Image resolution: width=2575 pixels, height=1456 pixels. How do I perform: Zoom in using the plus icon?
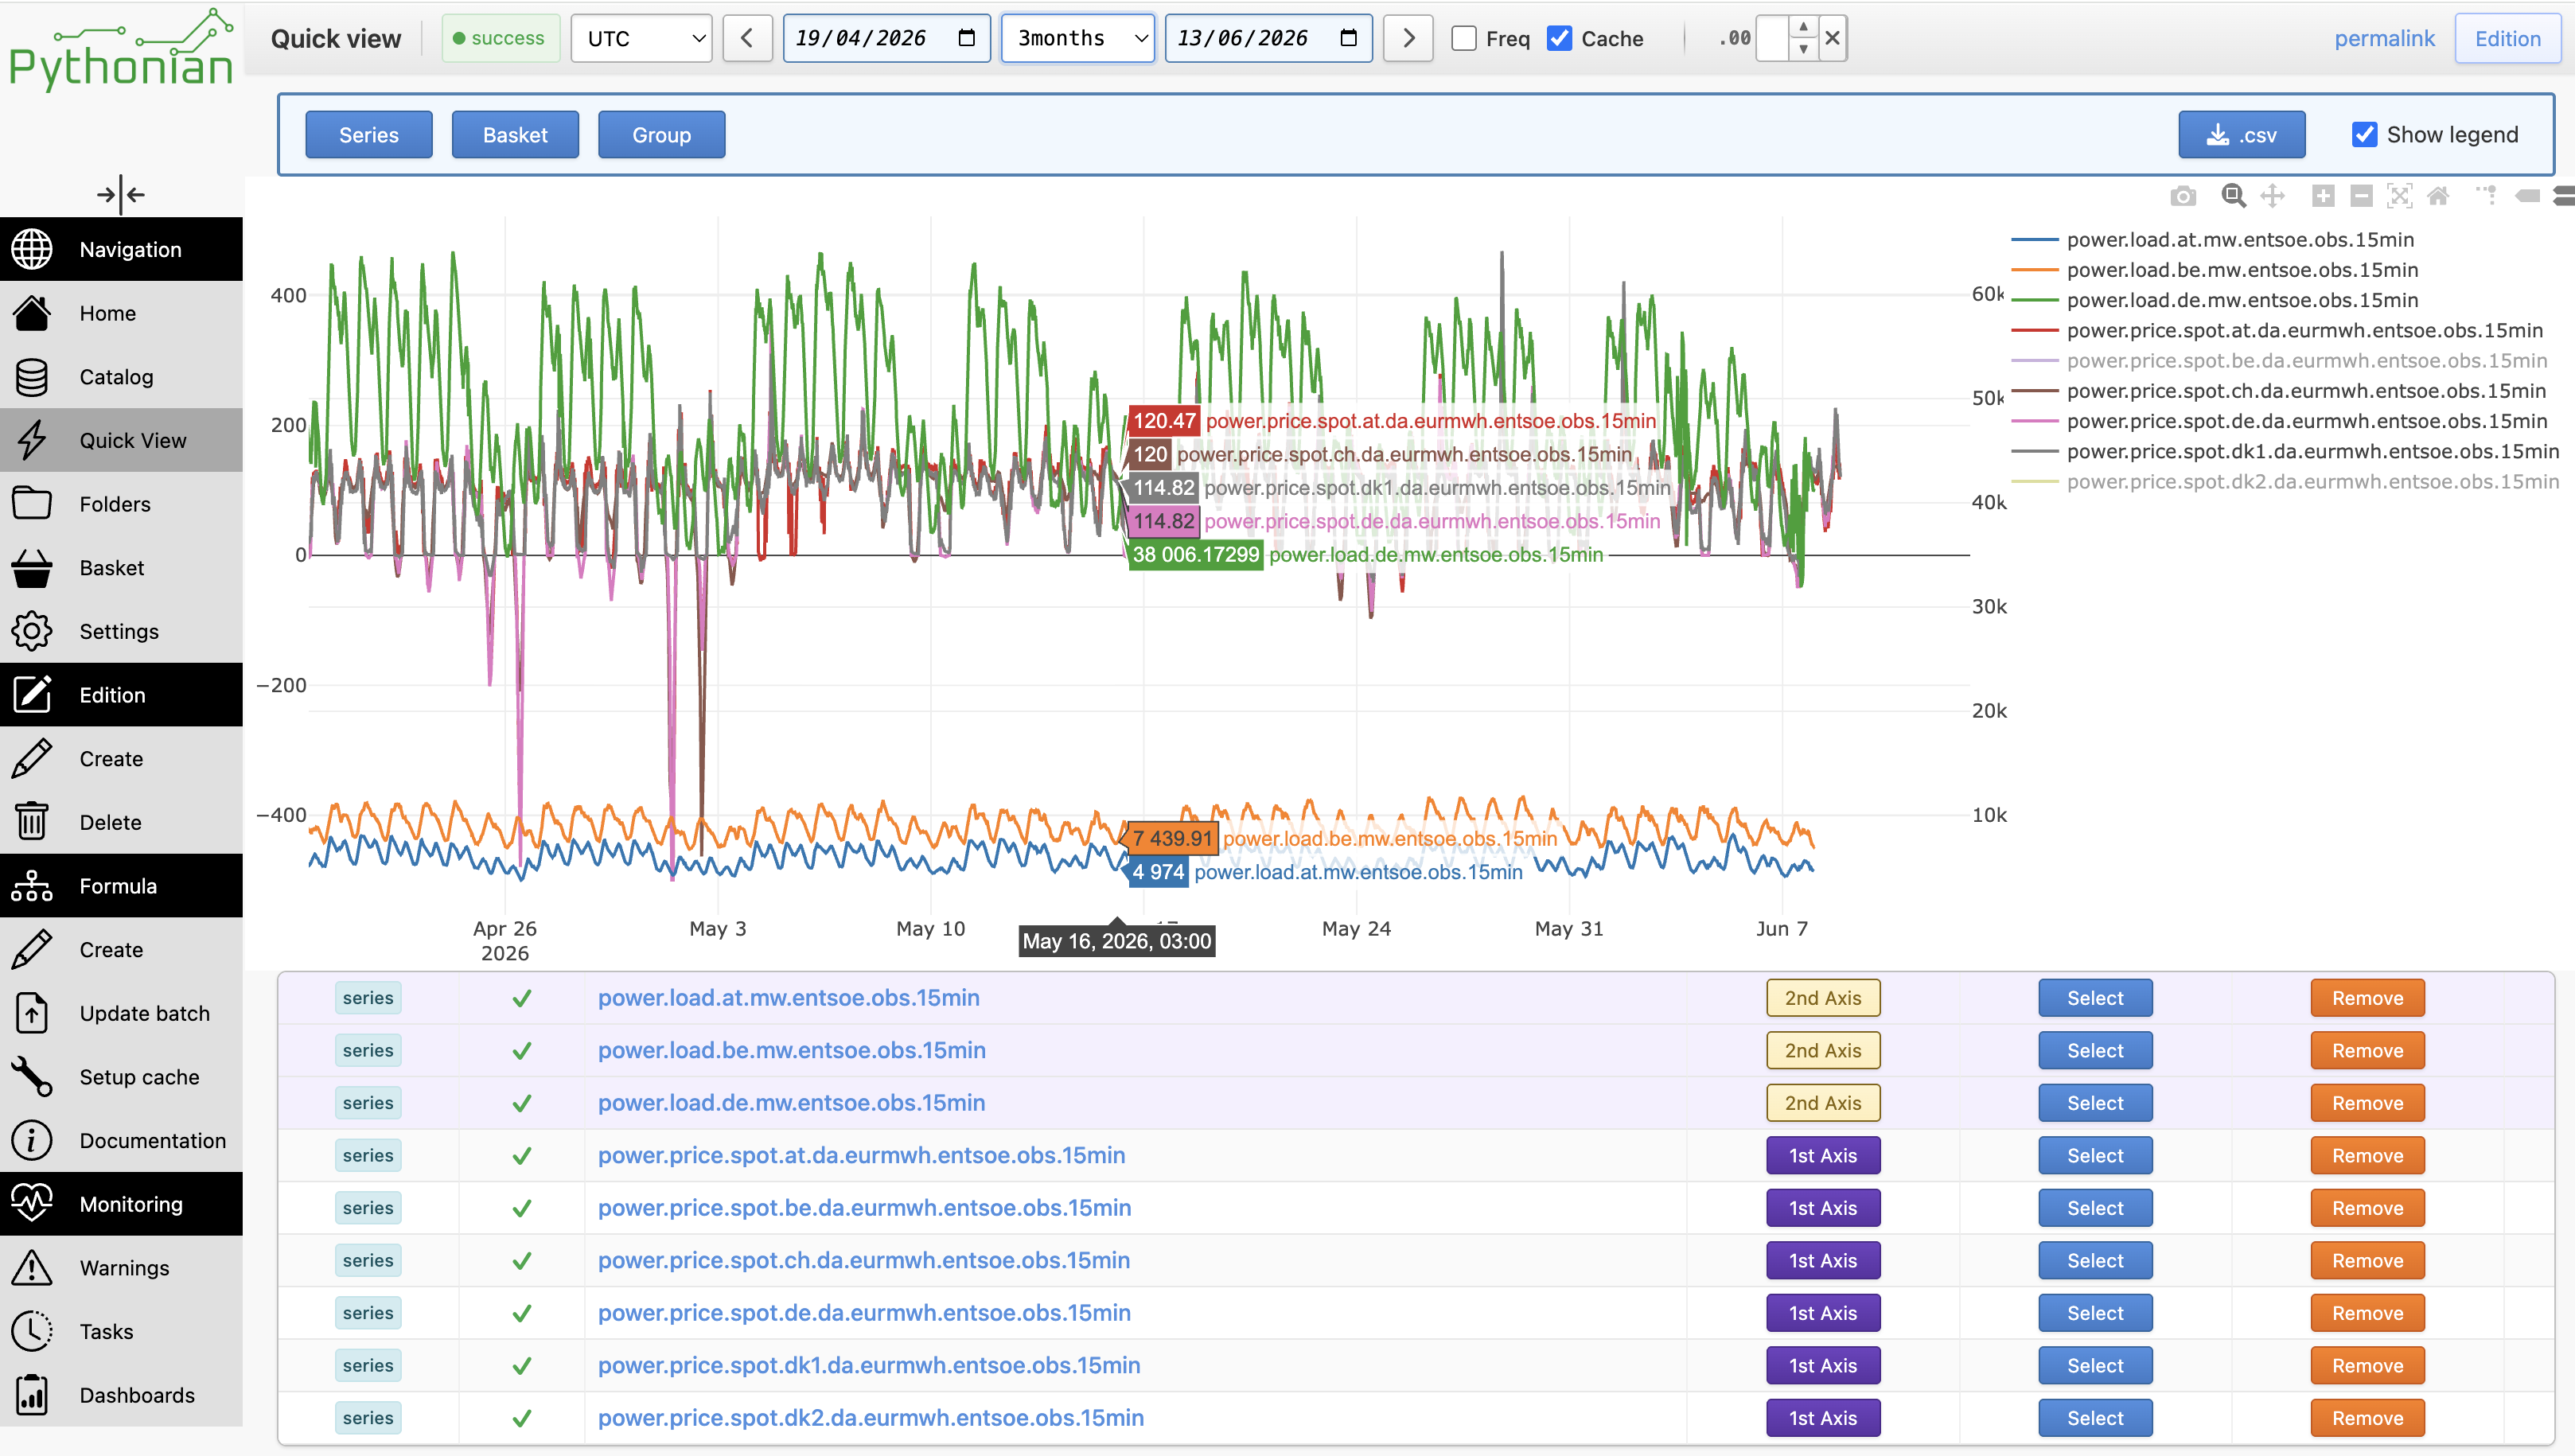click(x=2323, y=196)
